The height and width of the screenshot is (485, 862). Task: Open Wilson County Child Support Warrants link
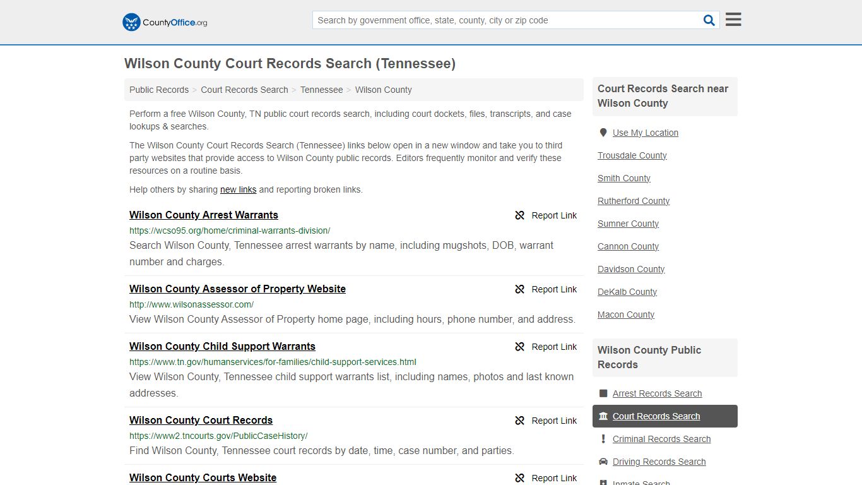[x=222, y=346]
